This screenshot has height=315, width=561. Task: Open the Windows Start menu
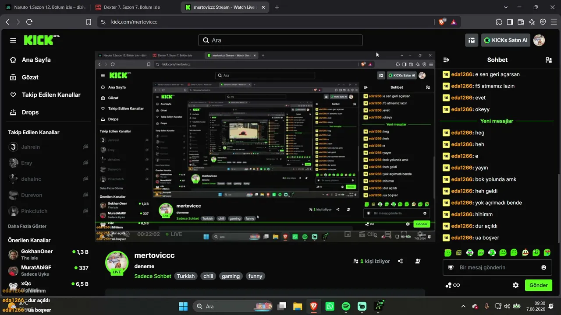(183, 306)
